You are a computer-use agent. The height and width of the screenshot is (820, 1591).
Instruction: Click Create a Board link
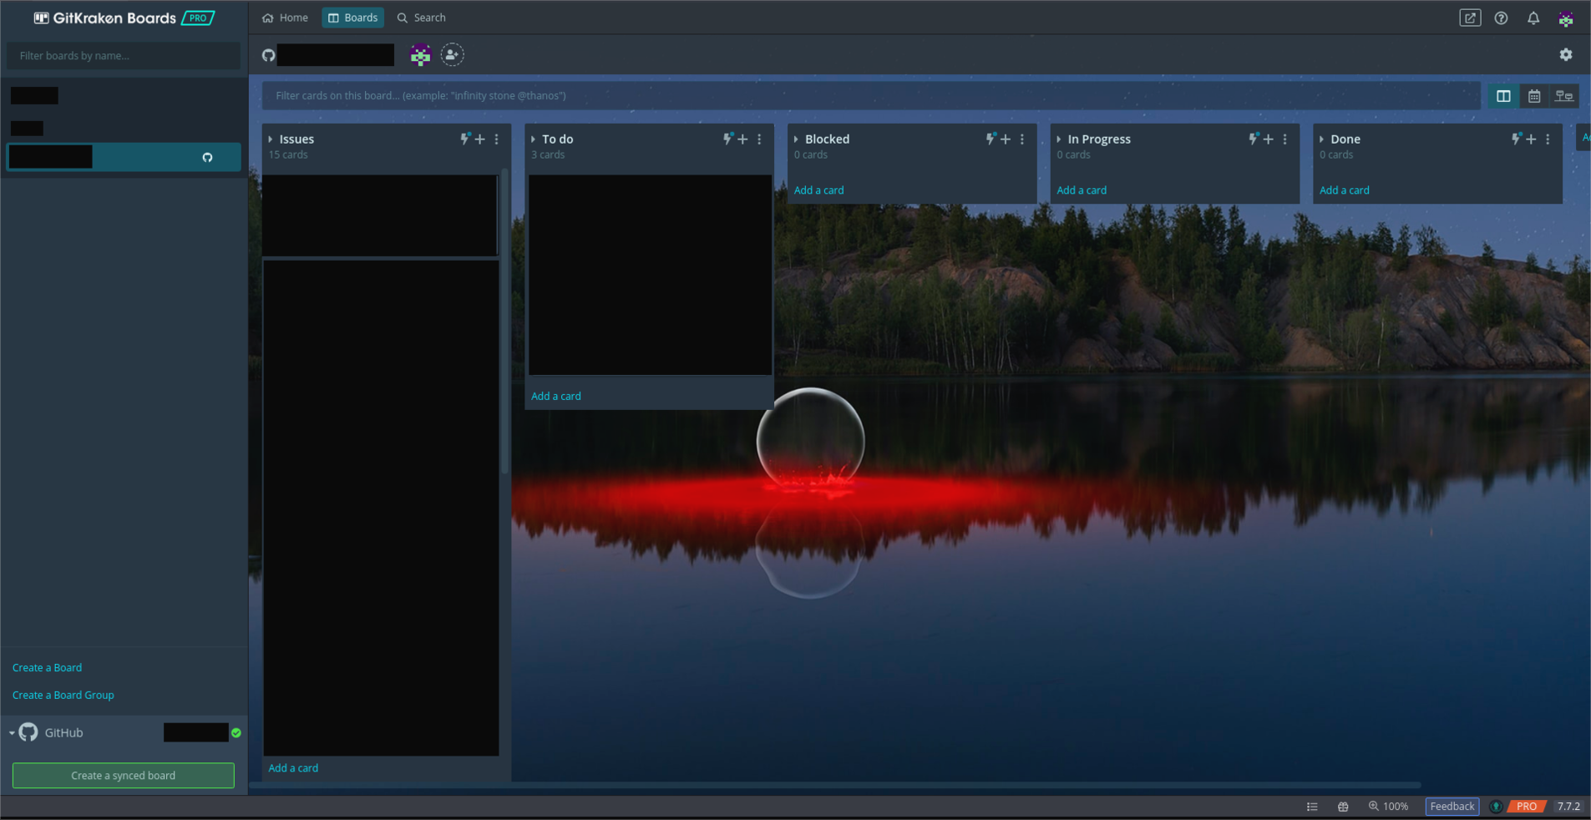[47, 668]
